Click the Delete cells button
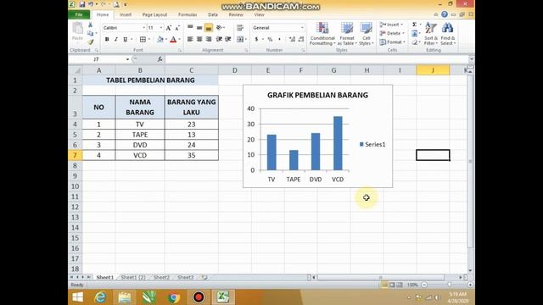This screenshot has width=543, height=305. 392,33
